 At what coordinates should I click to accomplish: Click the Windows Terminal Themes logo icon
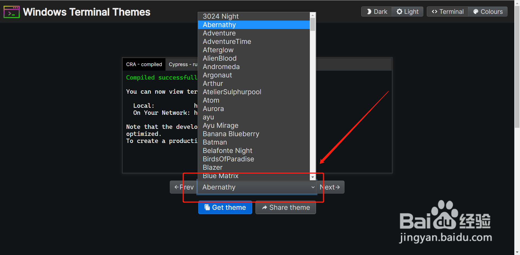(x=11, y=12)
